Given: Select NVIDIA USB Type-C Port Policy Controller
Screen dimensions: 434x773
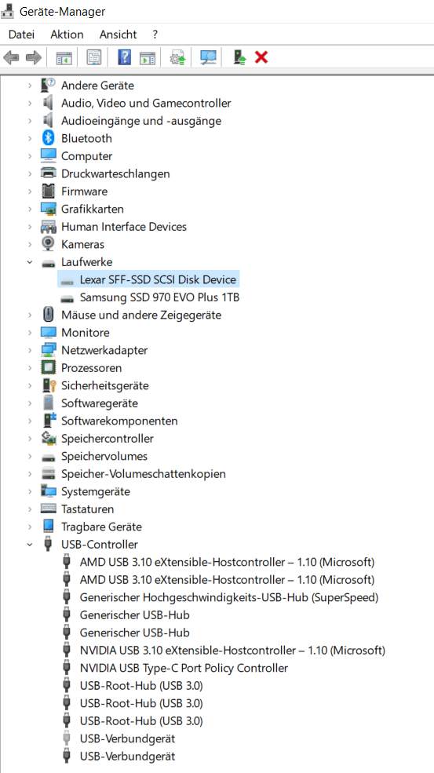Looking at the screenshot, I should pyautogui.click(x=184, y=669).
